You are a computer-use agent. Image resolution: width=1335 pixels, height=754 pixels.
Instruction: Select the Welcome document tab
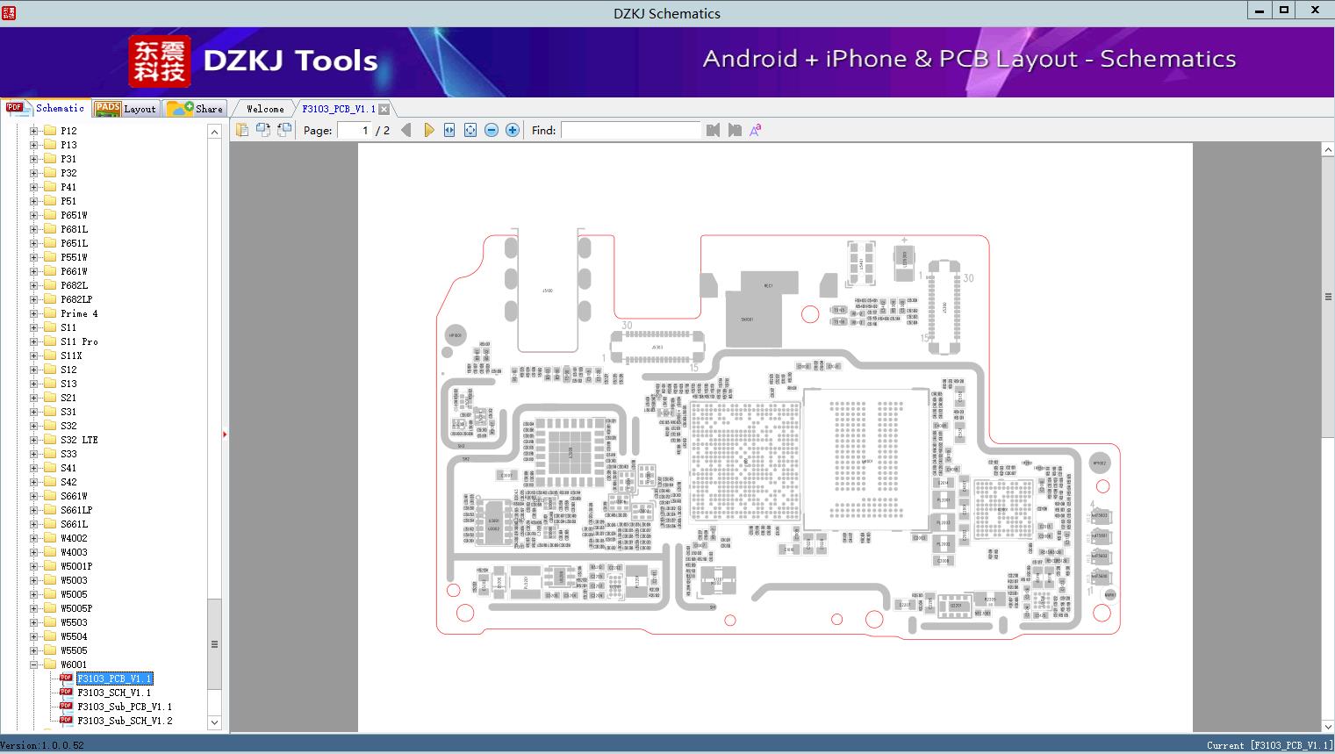pyautogui.click(x=264, y=109)
